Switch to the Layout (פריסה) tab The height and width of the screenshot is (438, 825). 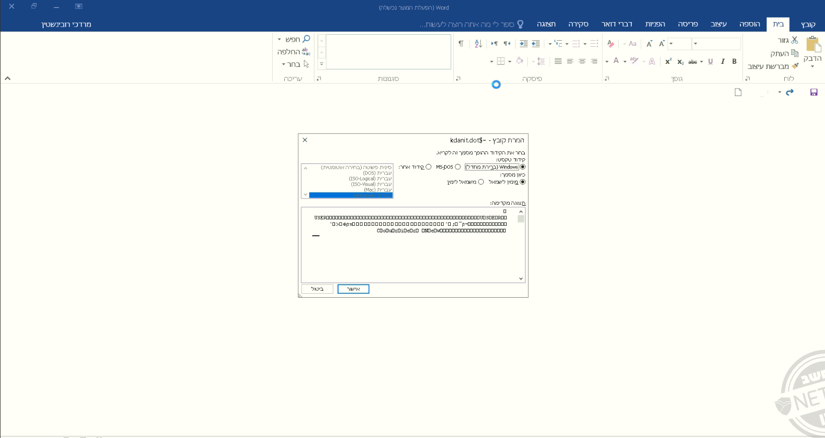688,24
